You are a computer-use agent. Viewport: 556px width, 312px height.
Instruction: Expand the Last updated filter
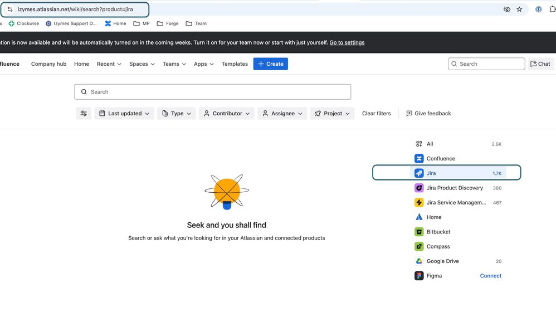coord(124,114)
